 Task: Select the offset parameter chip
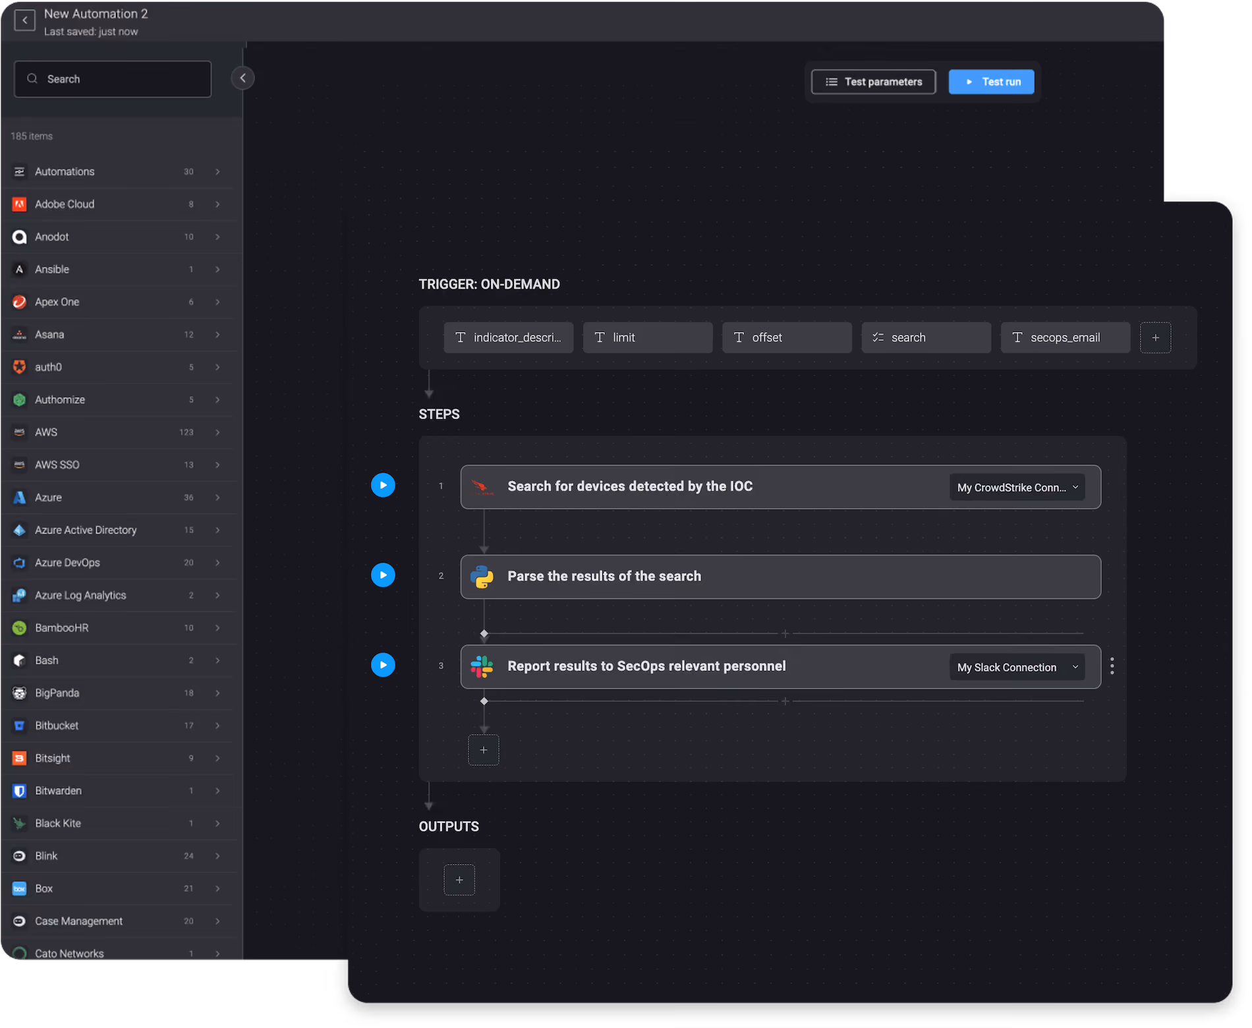click(x=787, y=337)
